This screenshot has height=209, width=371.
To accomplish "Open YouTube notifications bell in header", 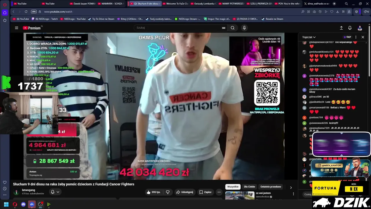I will 350,28.
